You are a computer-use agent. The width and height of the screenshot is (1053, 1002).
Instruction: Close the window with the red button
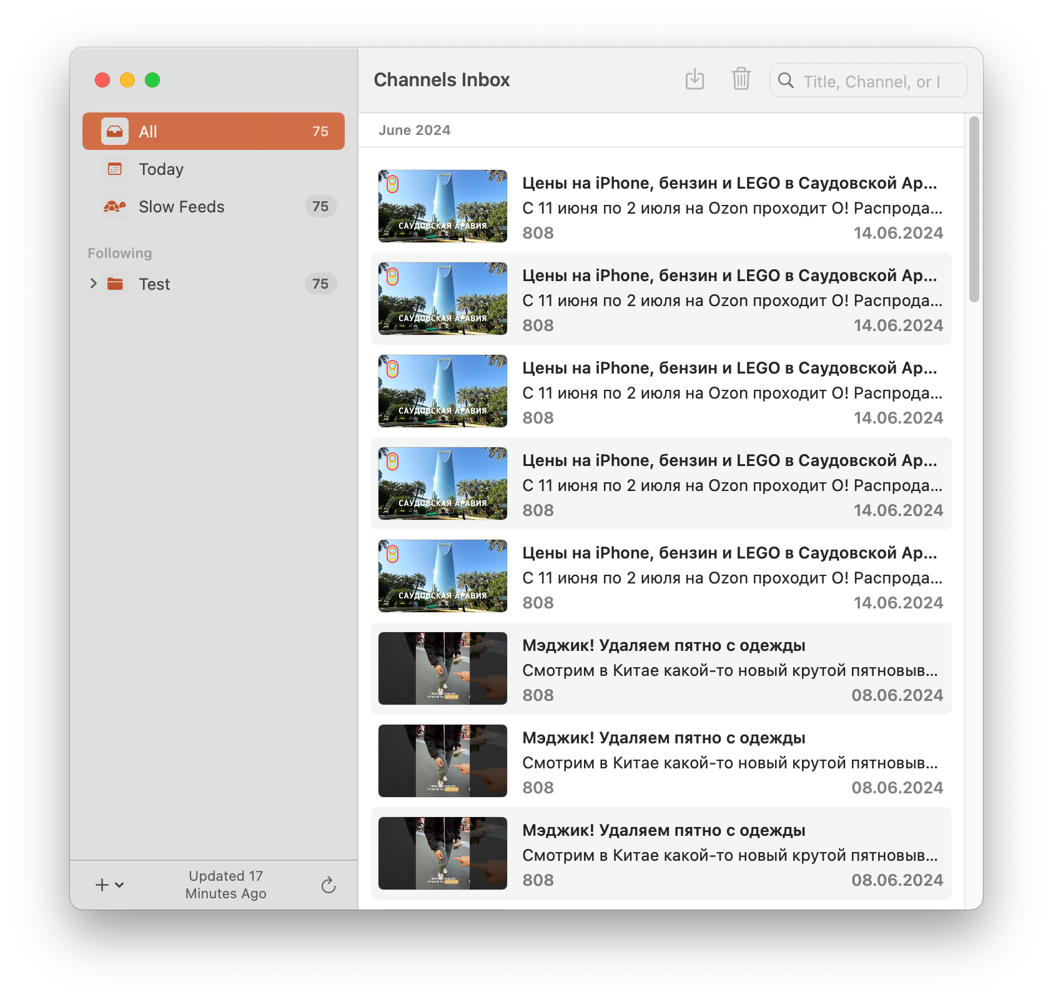[x=102, y=80]
